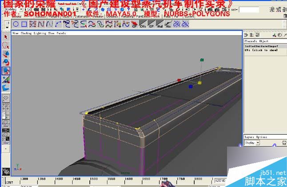Click the green Y-axis scale handle

point(202,60)
